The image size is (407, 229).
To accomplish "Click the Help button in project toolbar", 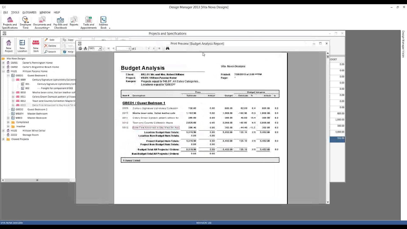I will [68, 52].
